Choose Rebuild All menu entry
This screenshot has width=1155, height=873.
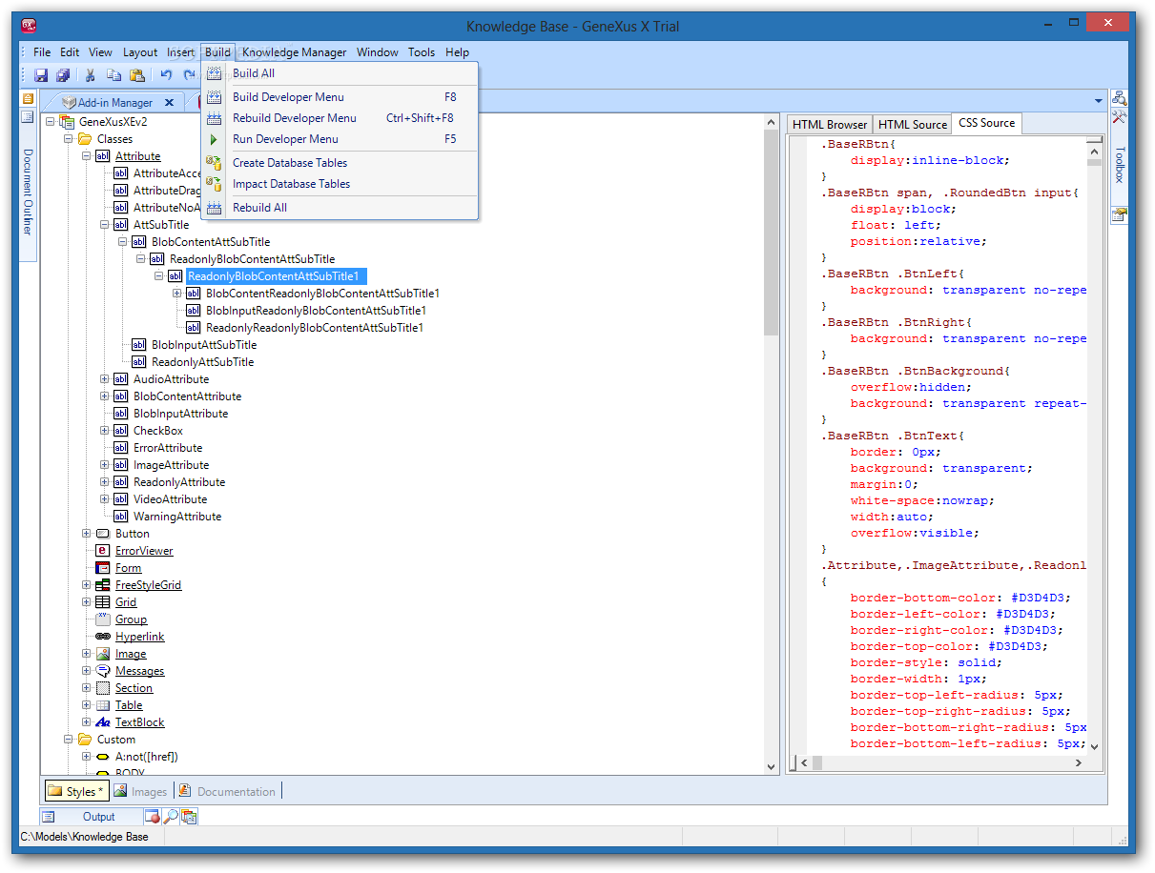point(340,208)
